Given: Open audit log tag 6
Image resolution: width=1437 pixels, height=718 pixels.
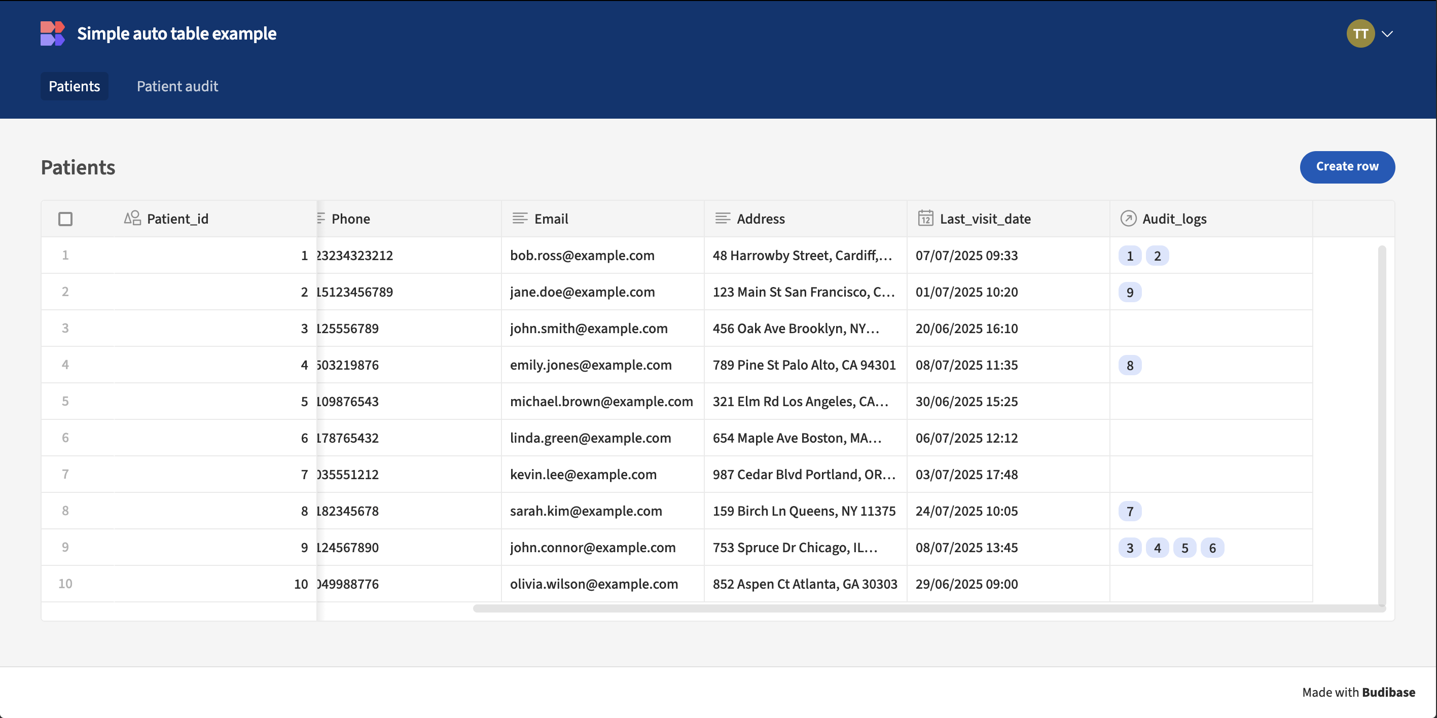Looking at the screenshot, I should (1212, 548).
